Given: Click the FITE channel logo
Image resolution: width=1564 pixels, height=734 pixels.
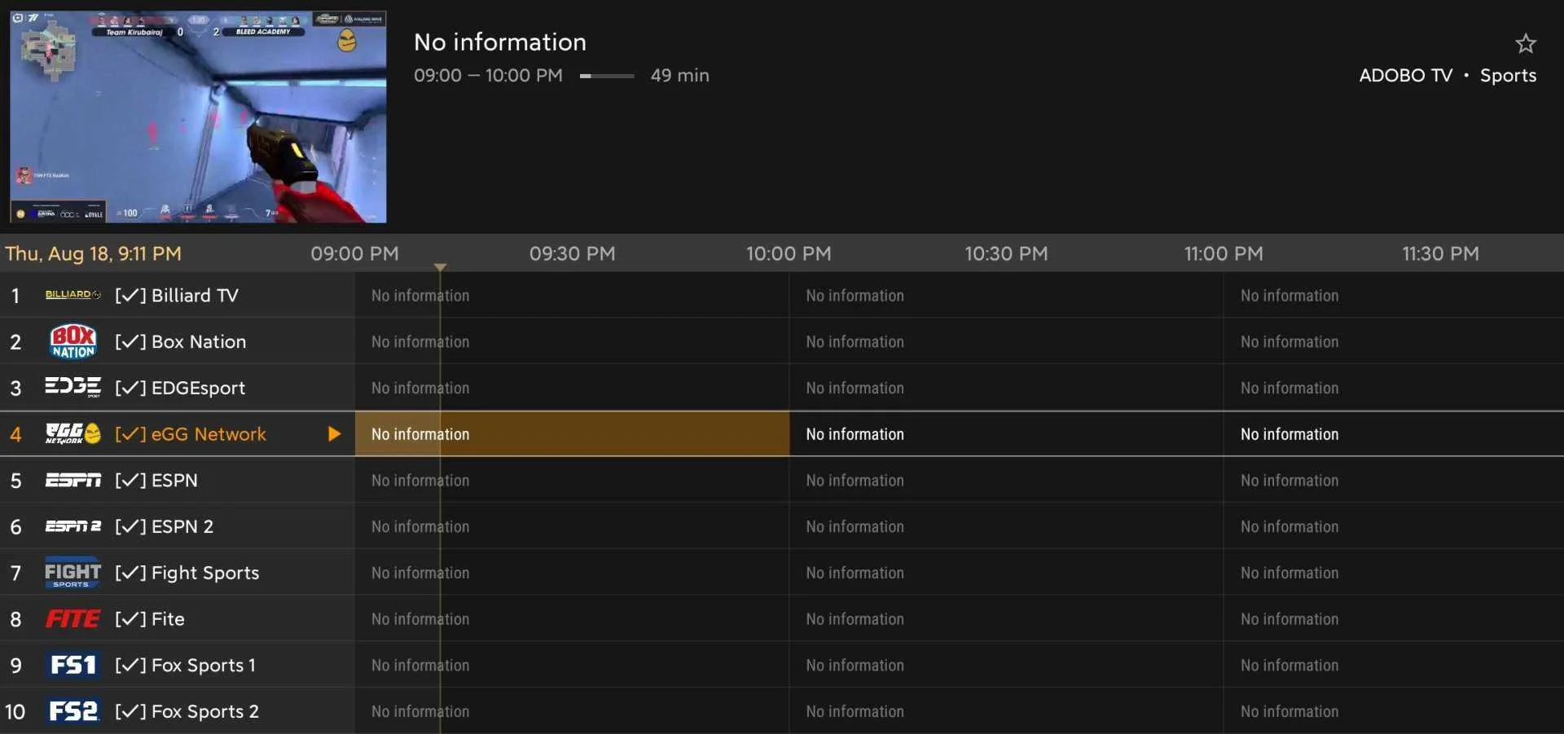Looking at the screenshot, I should [x=73, y=619].
